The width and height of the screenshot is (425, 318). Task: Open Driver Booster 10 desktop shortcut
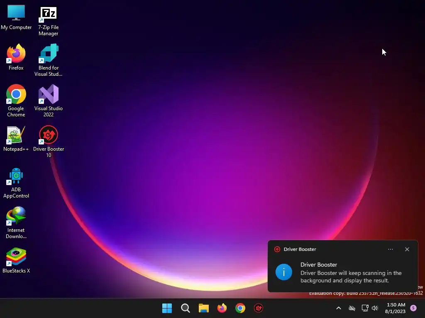[x=48, y=141]
